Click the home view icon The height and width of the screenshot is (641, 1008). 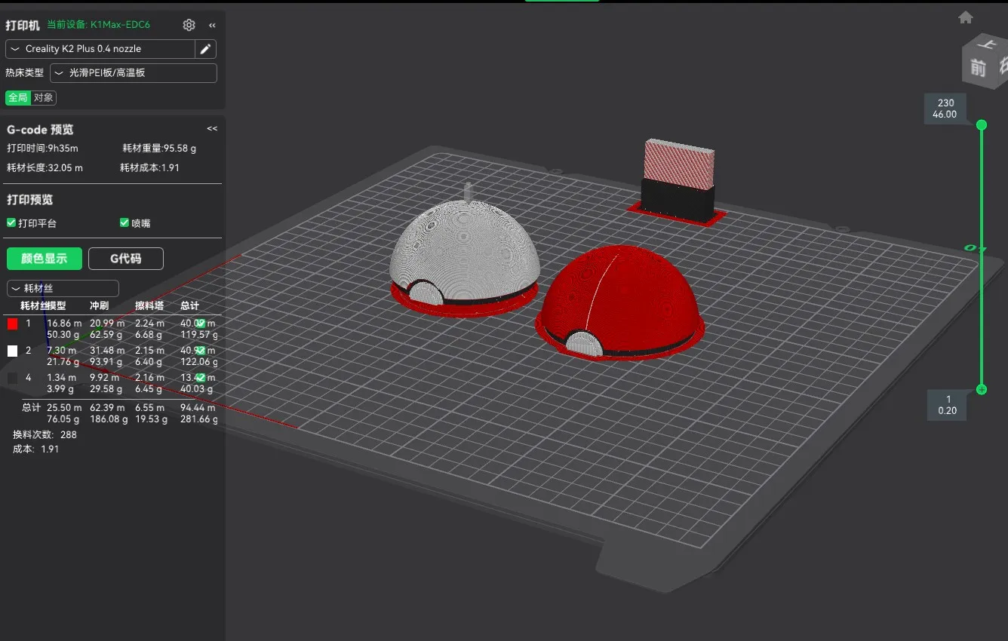point(966,17)
